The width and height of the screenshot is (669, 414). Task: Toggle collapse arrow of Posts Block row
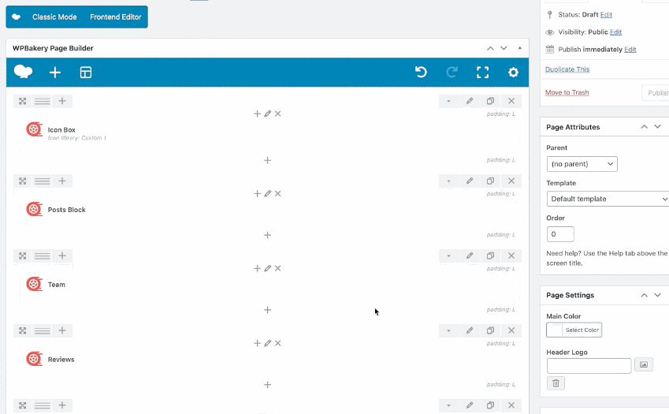pos(449,181)
